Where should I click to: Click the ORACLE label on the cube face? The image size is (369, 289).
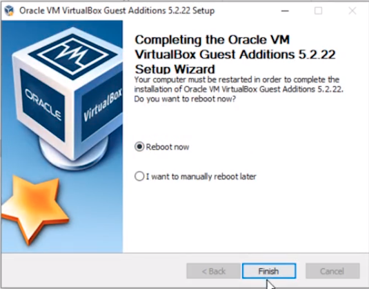click(x=43, y=105)
